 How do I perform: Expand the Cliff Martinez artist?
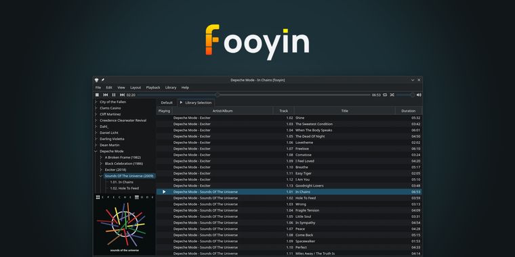point(96,114)
